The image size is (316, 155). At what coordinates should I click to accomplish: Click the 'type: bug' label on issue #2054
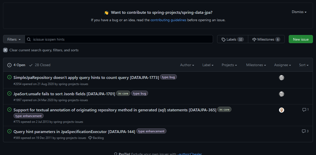pos(168,77)
